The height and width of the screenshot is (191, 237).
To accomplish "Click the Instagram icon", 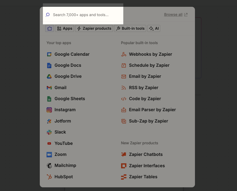I will pos(49,110).
